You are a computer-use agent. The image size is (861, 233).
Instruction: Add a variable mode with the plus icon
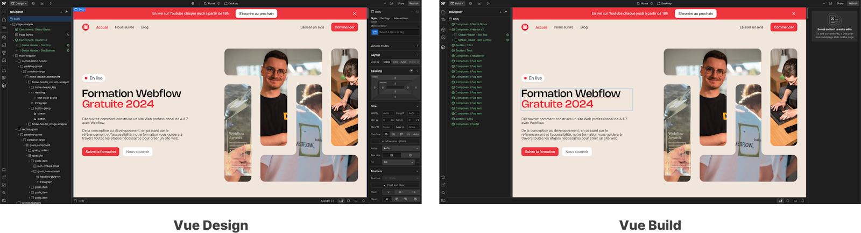point(417,46)
